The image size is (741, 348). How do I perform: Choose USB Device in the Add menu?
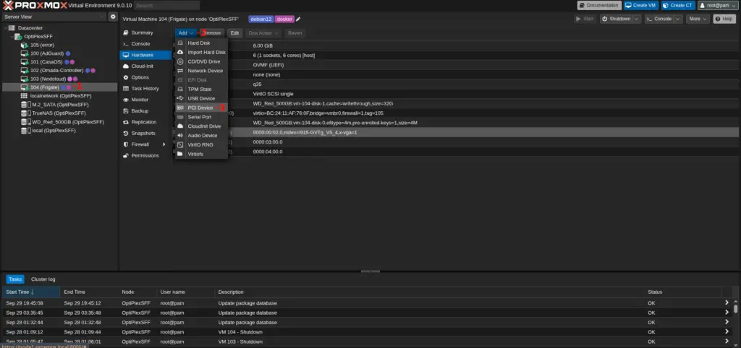(200, 98)
